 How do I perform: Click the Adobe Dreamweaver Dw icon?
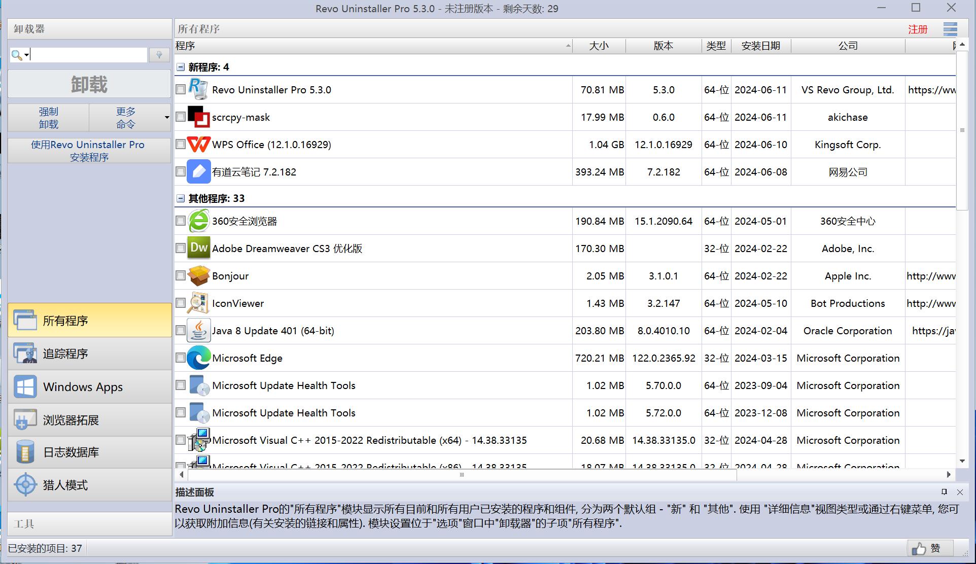click(198, 248)
